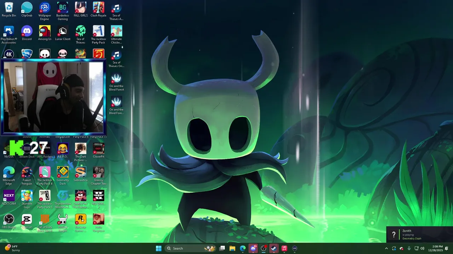The height and width of the screenshot is (254, 453).
Task: Open the Stream Deck taskbar icon
Action: (x=295, y=248)
